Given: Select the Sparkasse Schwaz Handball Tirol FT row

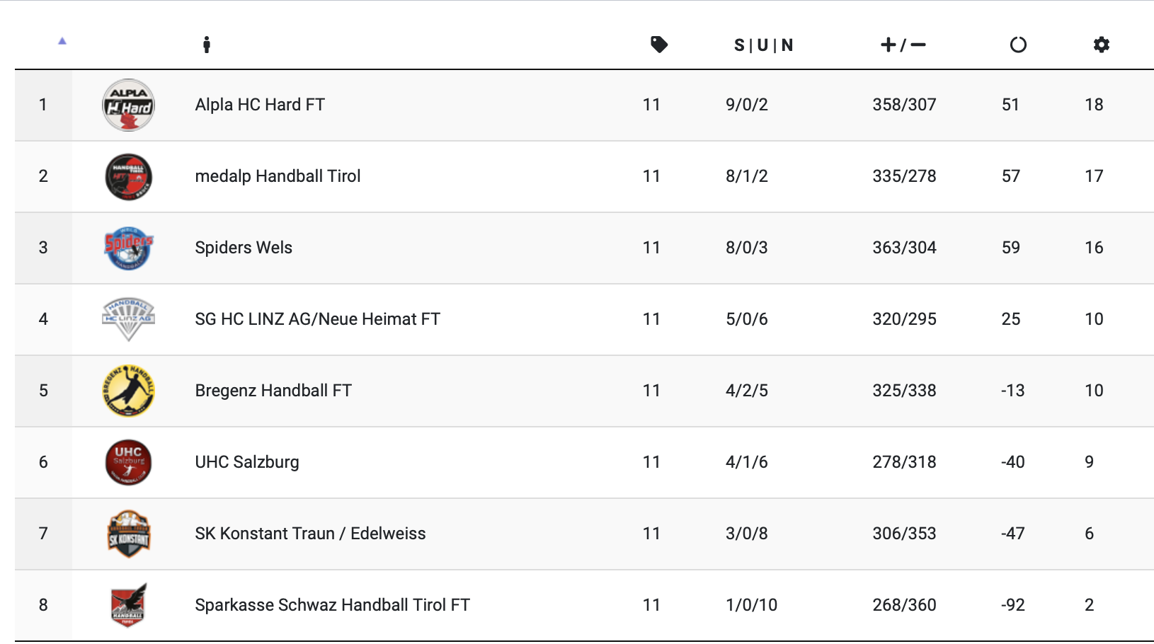Looking at the screenshot, I should tap(332, 605).
